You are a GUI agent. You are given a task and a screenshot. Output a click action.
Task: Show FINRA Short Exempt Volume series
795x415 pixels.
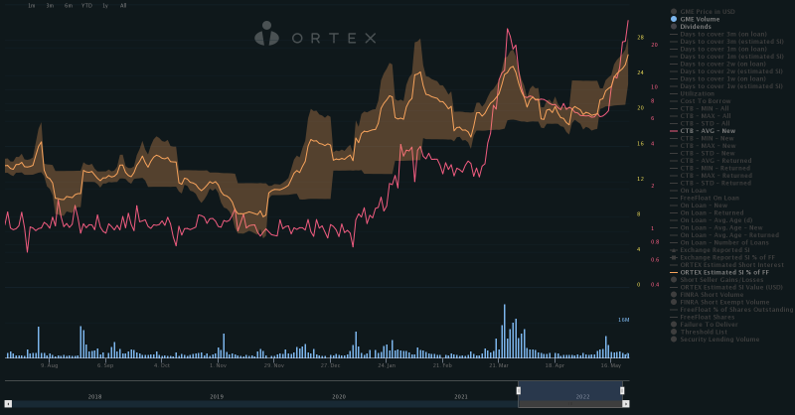tap(719, 302)
